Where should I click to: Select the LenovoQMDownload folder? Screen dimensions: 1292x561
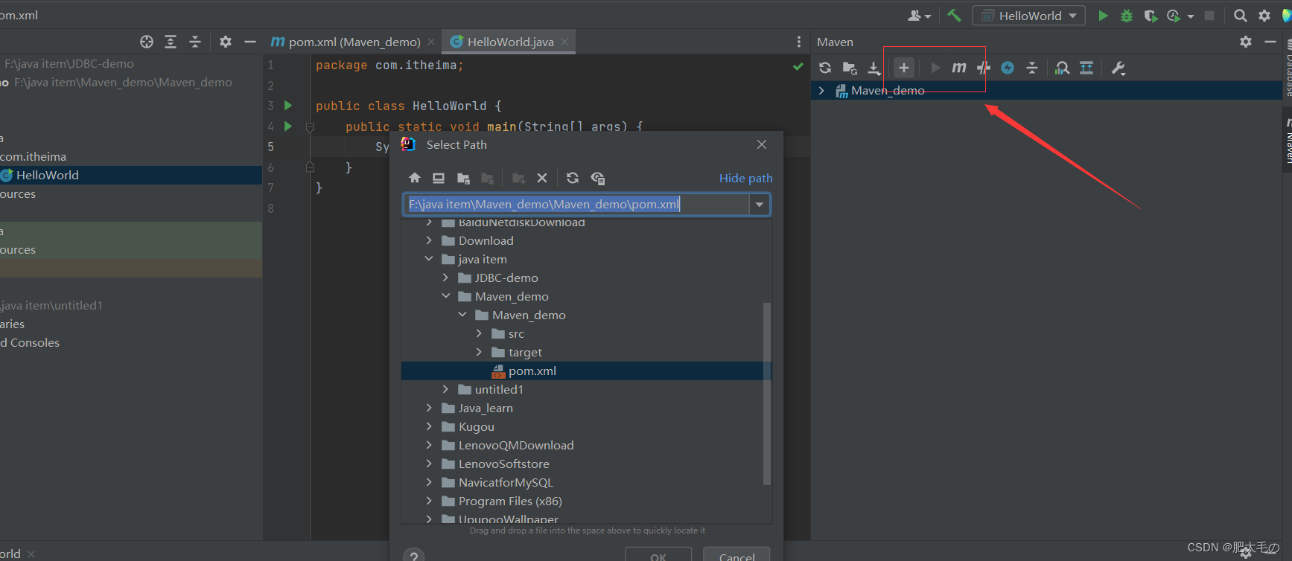[516, 445]
